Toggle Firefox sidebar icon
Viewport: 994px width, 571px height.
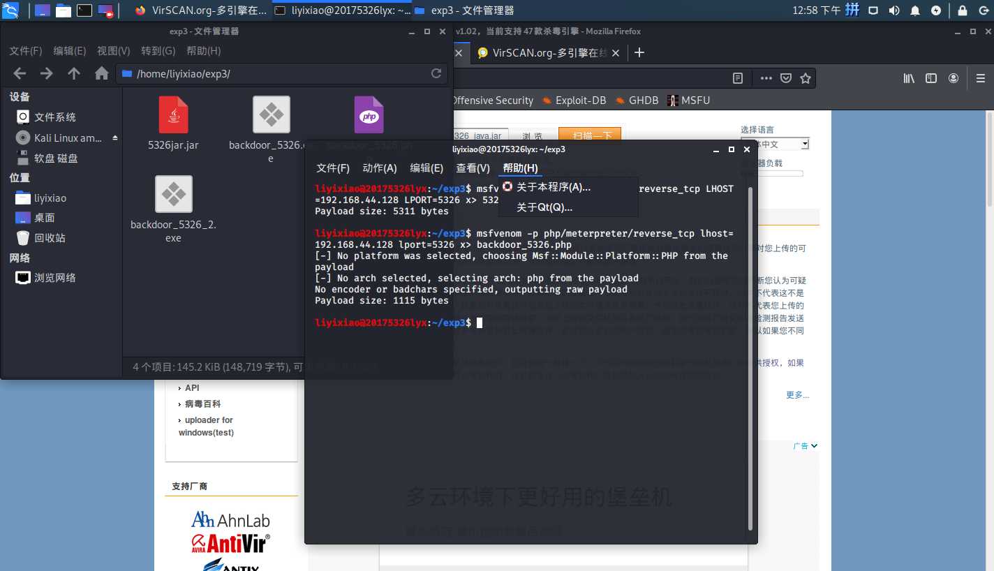[x=931, y=79]
